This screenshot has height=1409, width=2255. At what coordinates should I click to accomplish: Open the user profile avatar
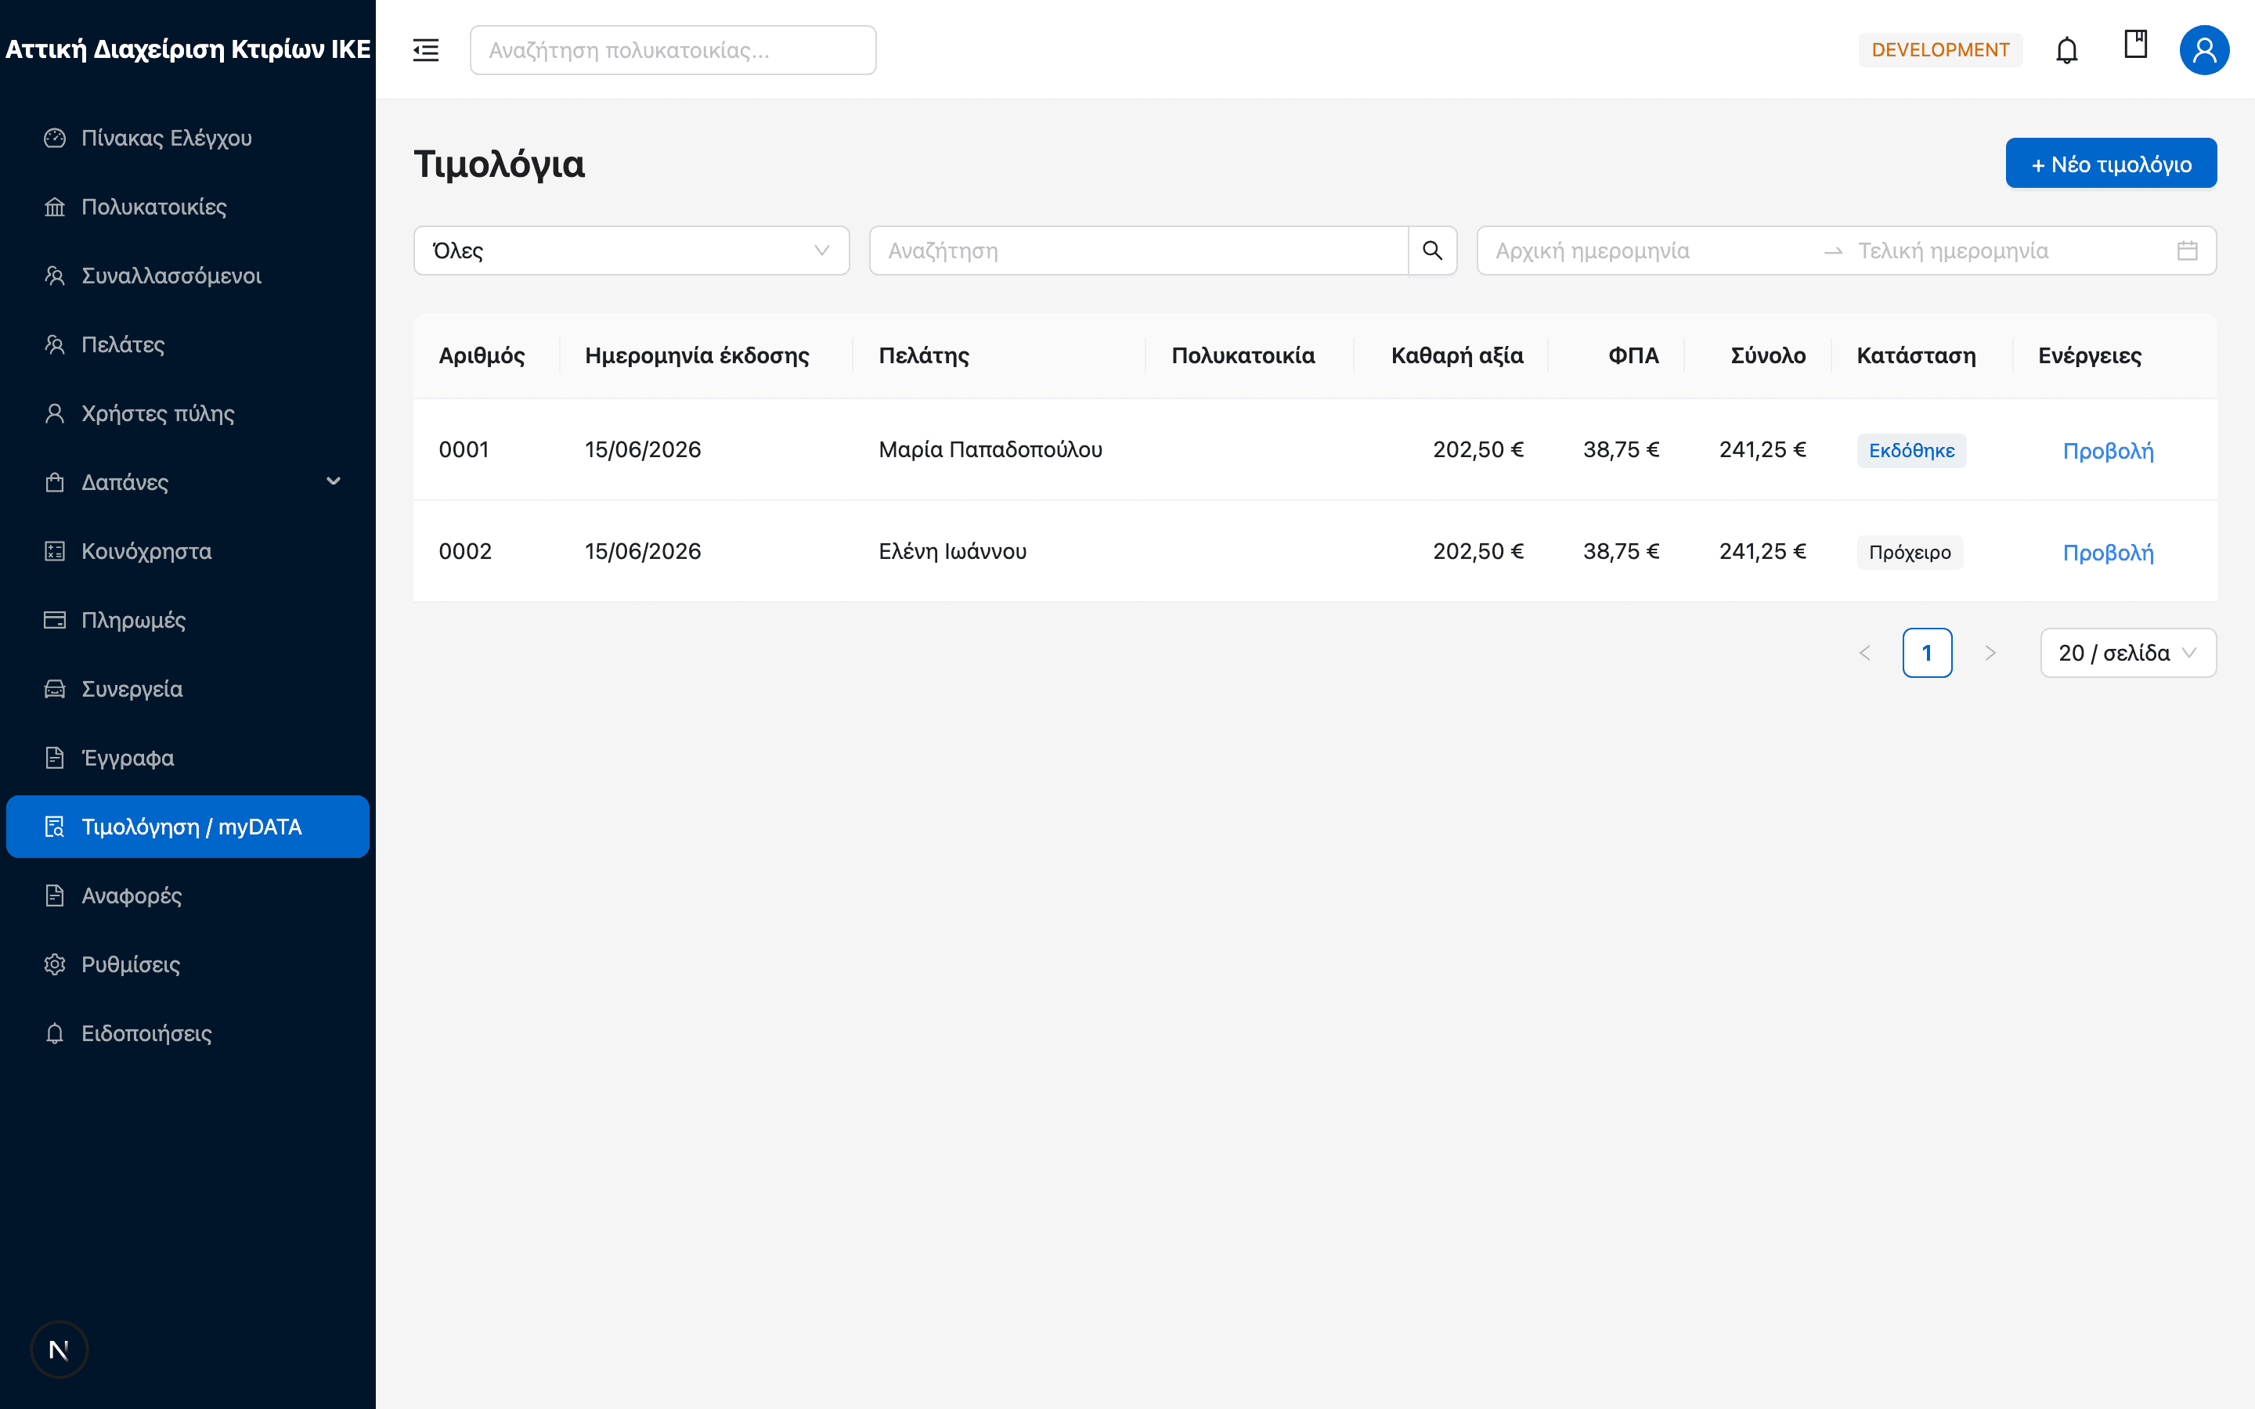click(2204, 50)
